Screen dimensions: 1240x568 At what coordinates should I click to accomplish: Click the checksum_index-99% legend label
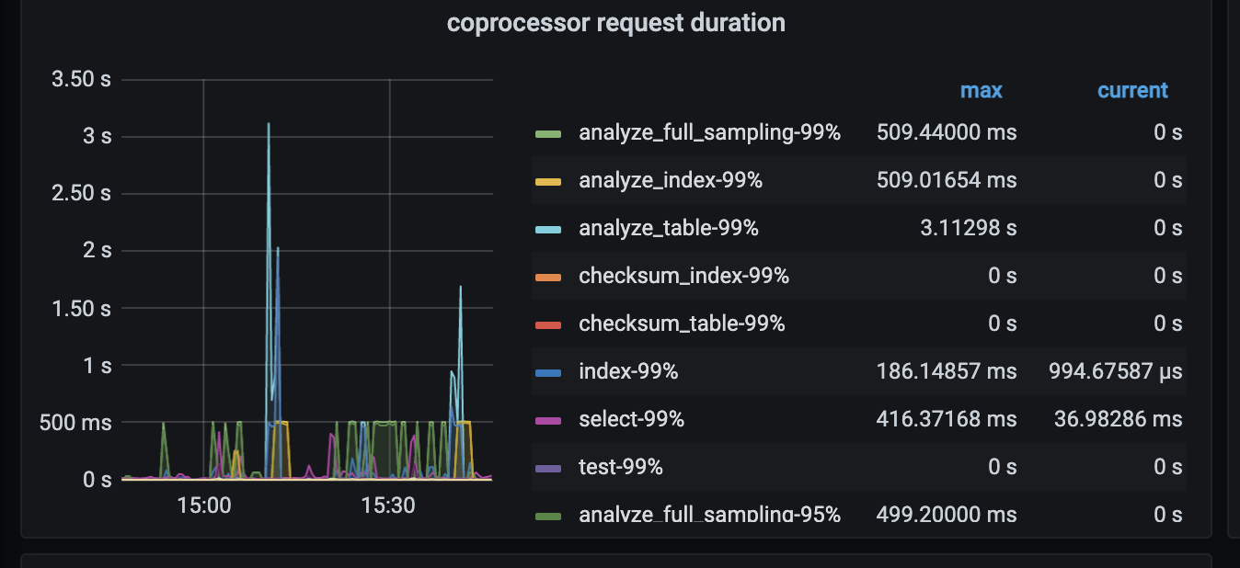pos(683,276)
